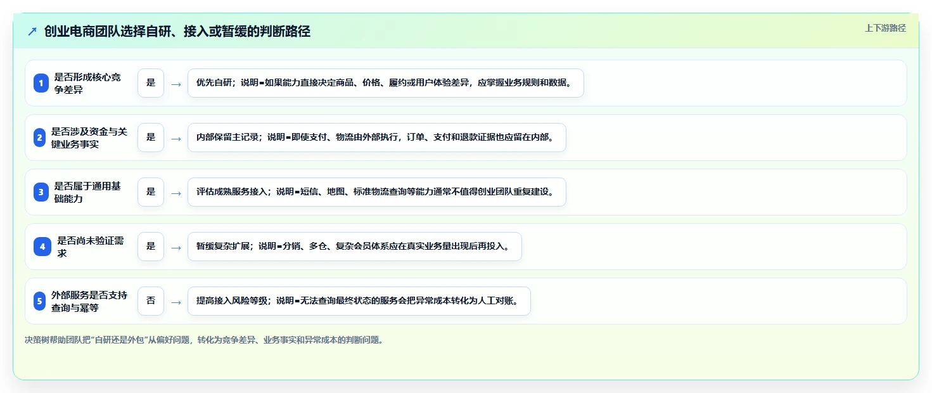Click the footer note starting 决策树帮助团队

[204, 340]
